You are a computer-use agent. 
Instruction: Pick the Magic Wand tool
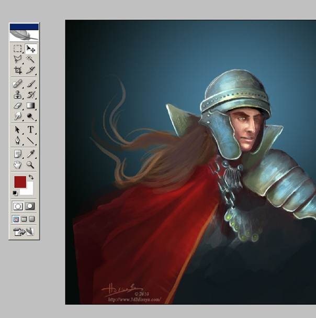pos(31,59)
